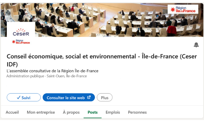Click the small Région Île-de-France logo under Ceser
204x121 pixels.
tap(21, 42)
